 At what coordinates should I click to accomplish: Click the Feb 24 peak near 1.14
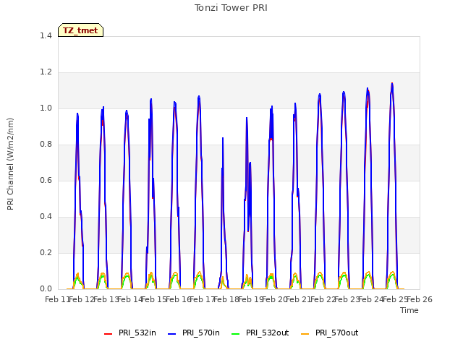[x=392, y=84]
